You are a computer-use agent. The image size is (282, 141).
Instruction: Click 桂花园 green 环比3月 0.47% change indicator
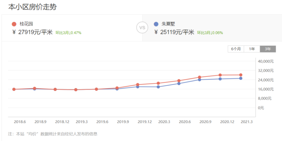point(68,33)
